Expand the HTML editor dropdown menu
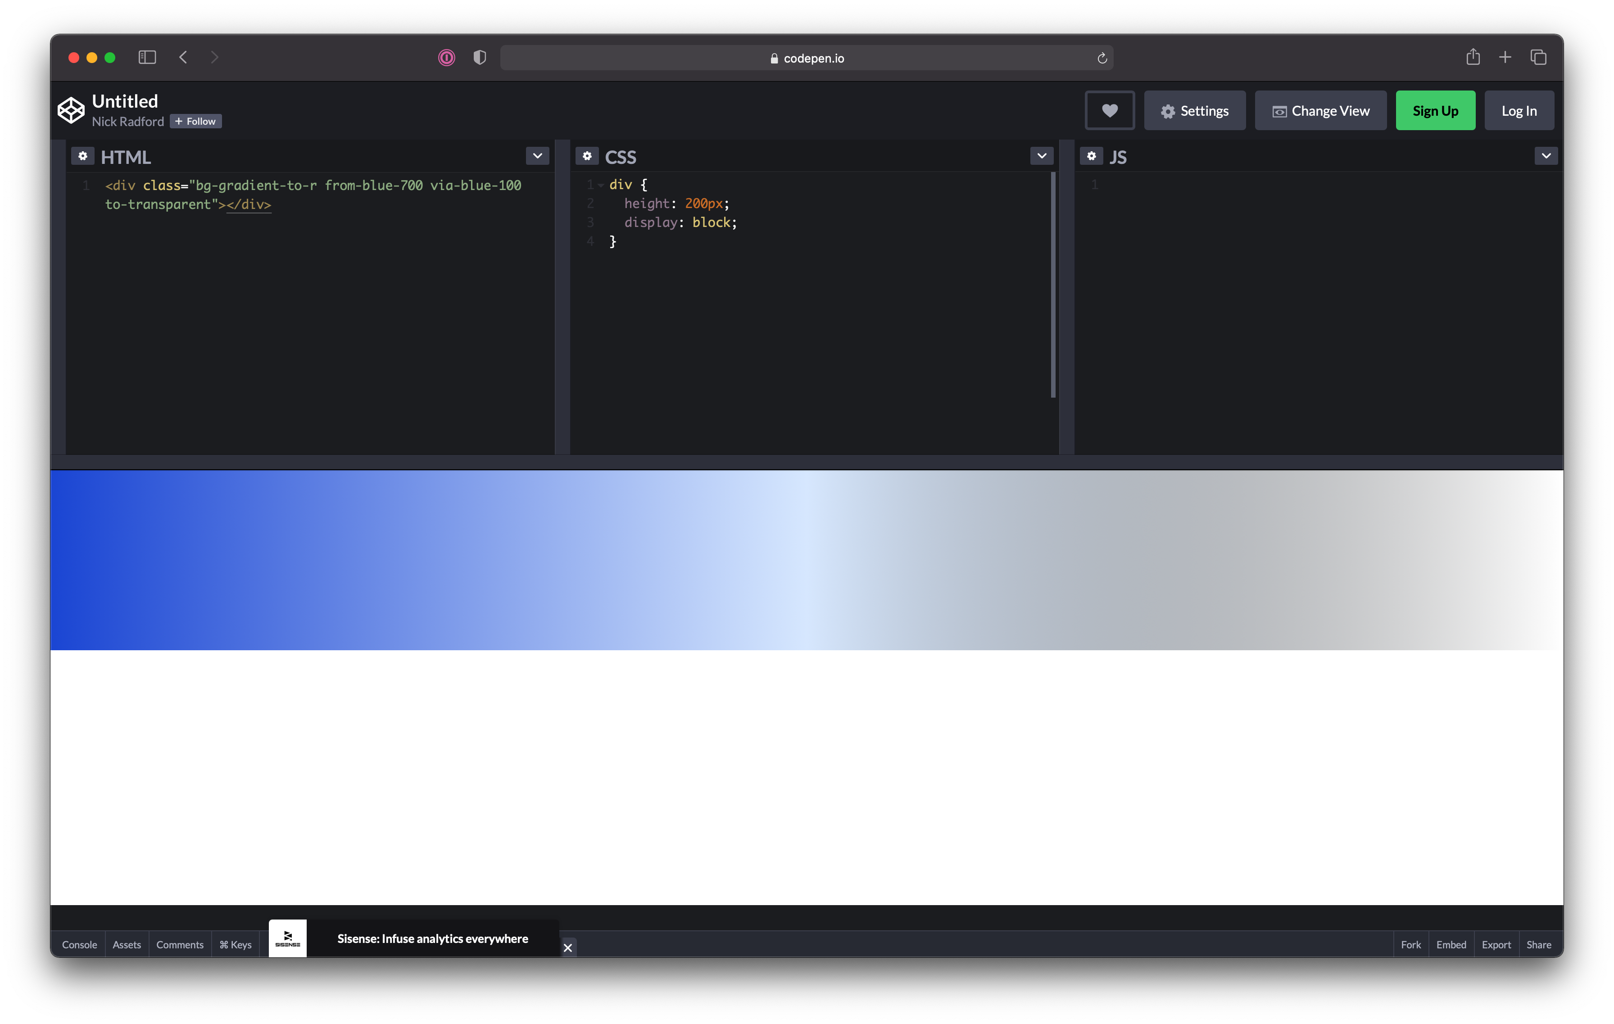Screen dimensions: 1614x1024 tap(538, 156)
